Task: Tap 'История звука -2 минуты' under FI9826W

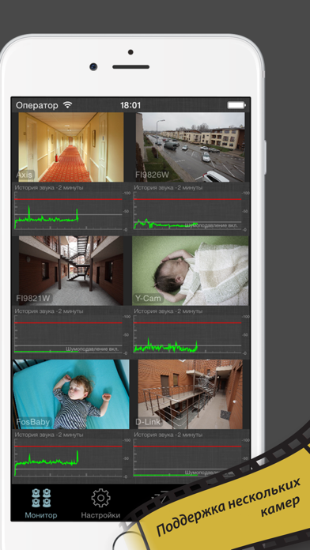Action: point(168,187)
